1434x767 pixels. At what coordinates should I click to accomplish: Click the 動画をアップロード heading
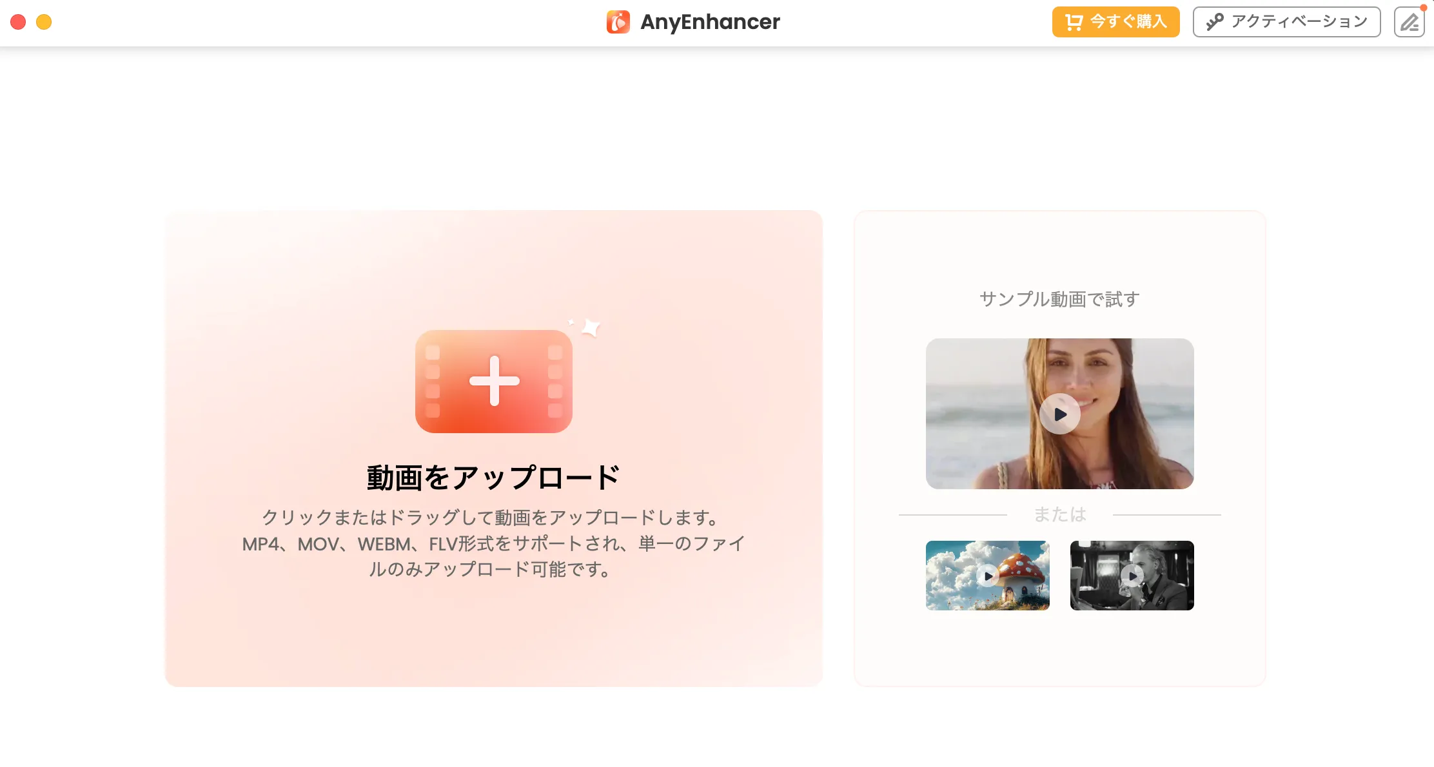(494, 478)
